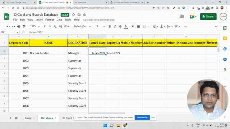Open the Windows Start menu
Image resolution: width=230 pixels, height=129 pixels.
tap(105, 125)
